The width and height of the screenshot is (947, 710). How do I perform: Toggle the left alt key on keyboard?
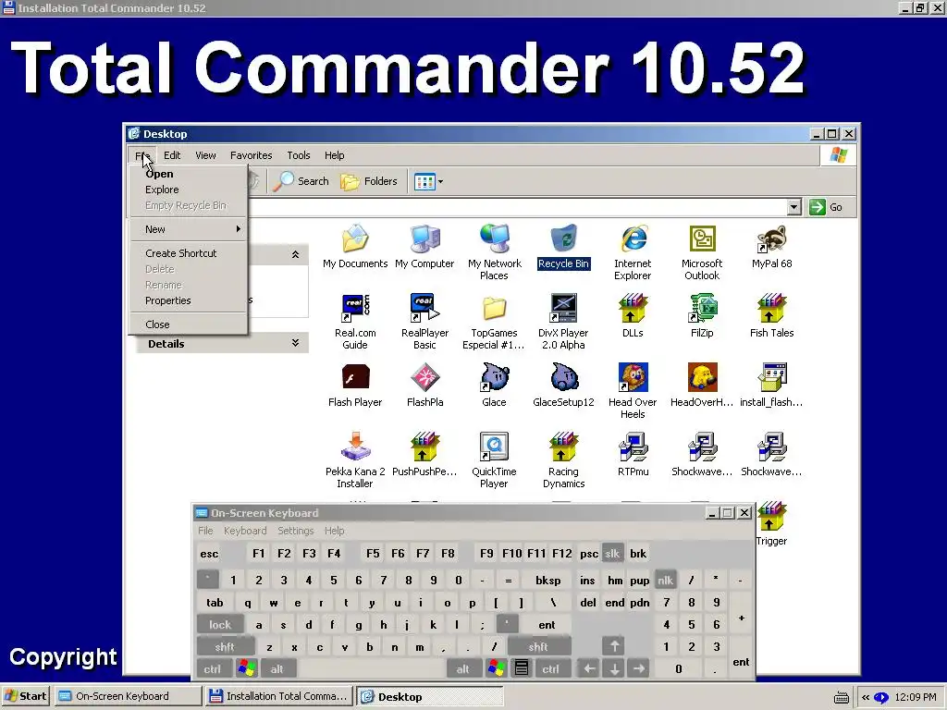coord(277,669)
